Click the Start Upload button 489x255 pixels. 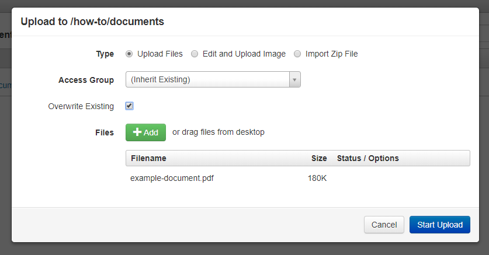[440, 225]
